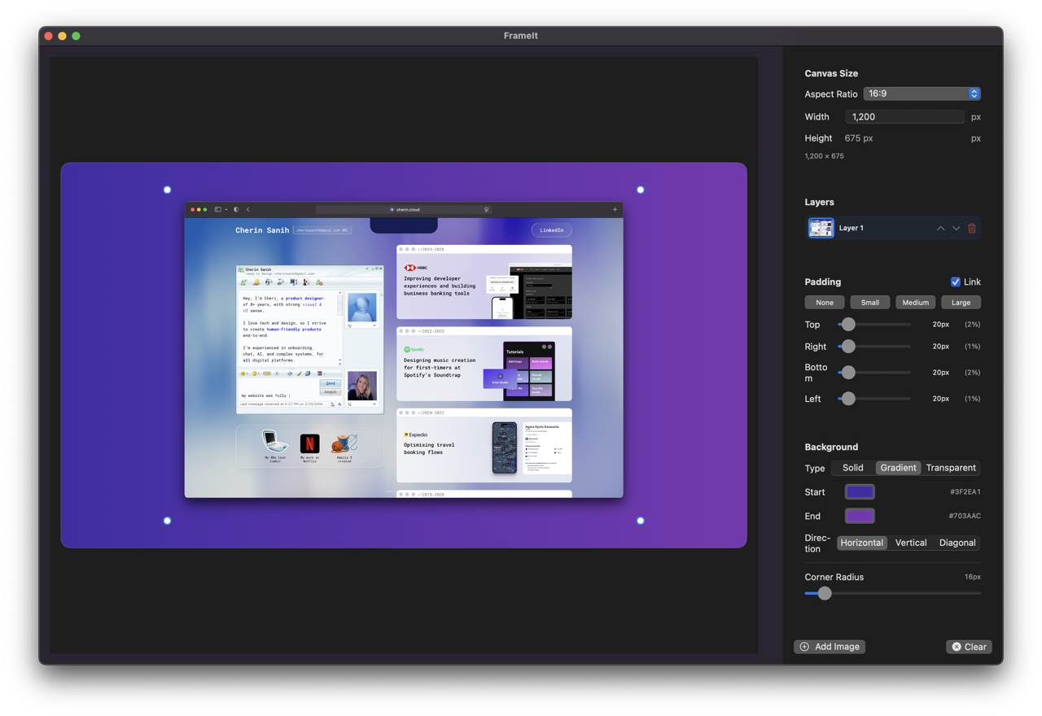Click the bottom-left selection handle on canvas
Image resolution: width=1042 pixels, height=716 pixels.
pyautogui.click(x=167, y=521)
